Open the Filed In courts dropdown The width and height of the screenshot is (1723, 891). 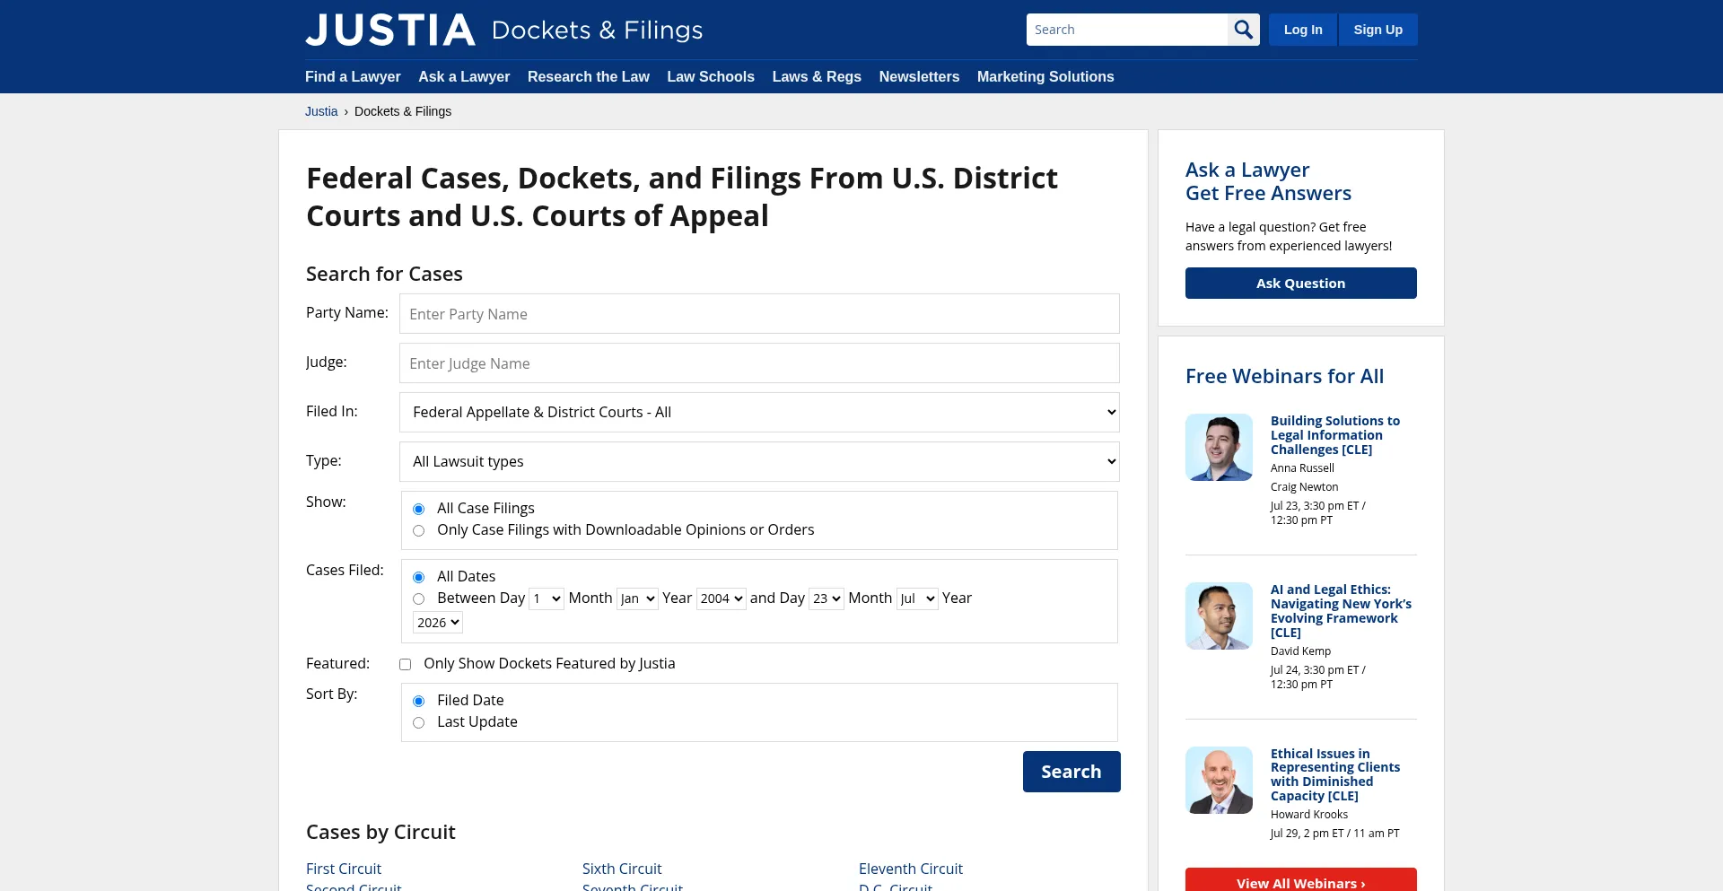759,412
